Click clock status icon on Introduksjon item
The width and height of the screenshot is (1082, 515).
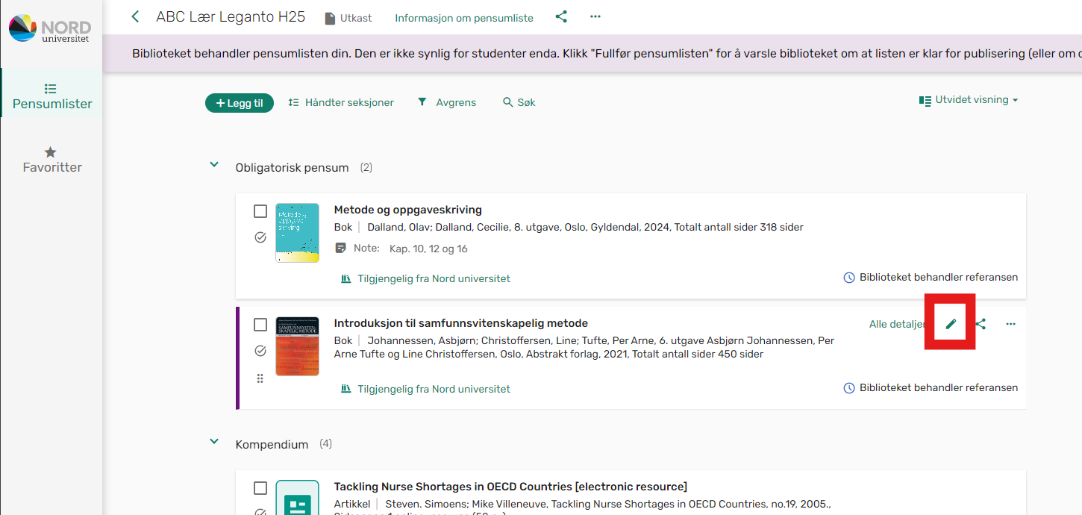click(849, 388)
